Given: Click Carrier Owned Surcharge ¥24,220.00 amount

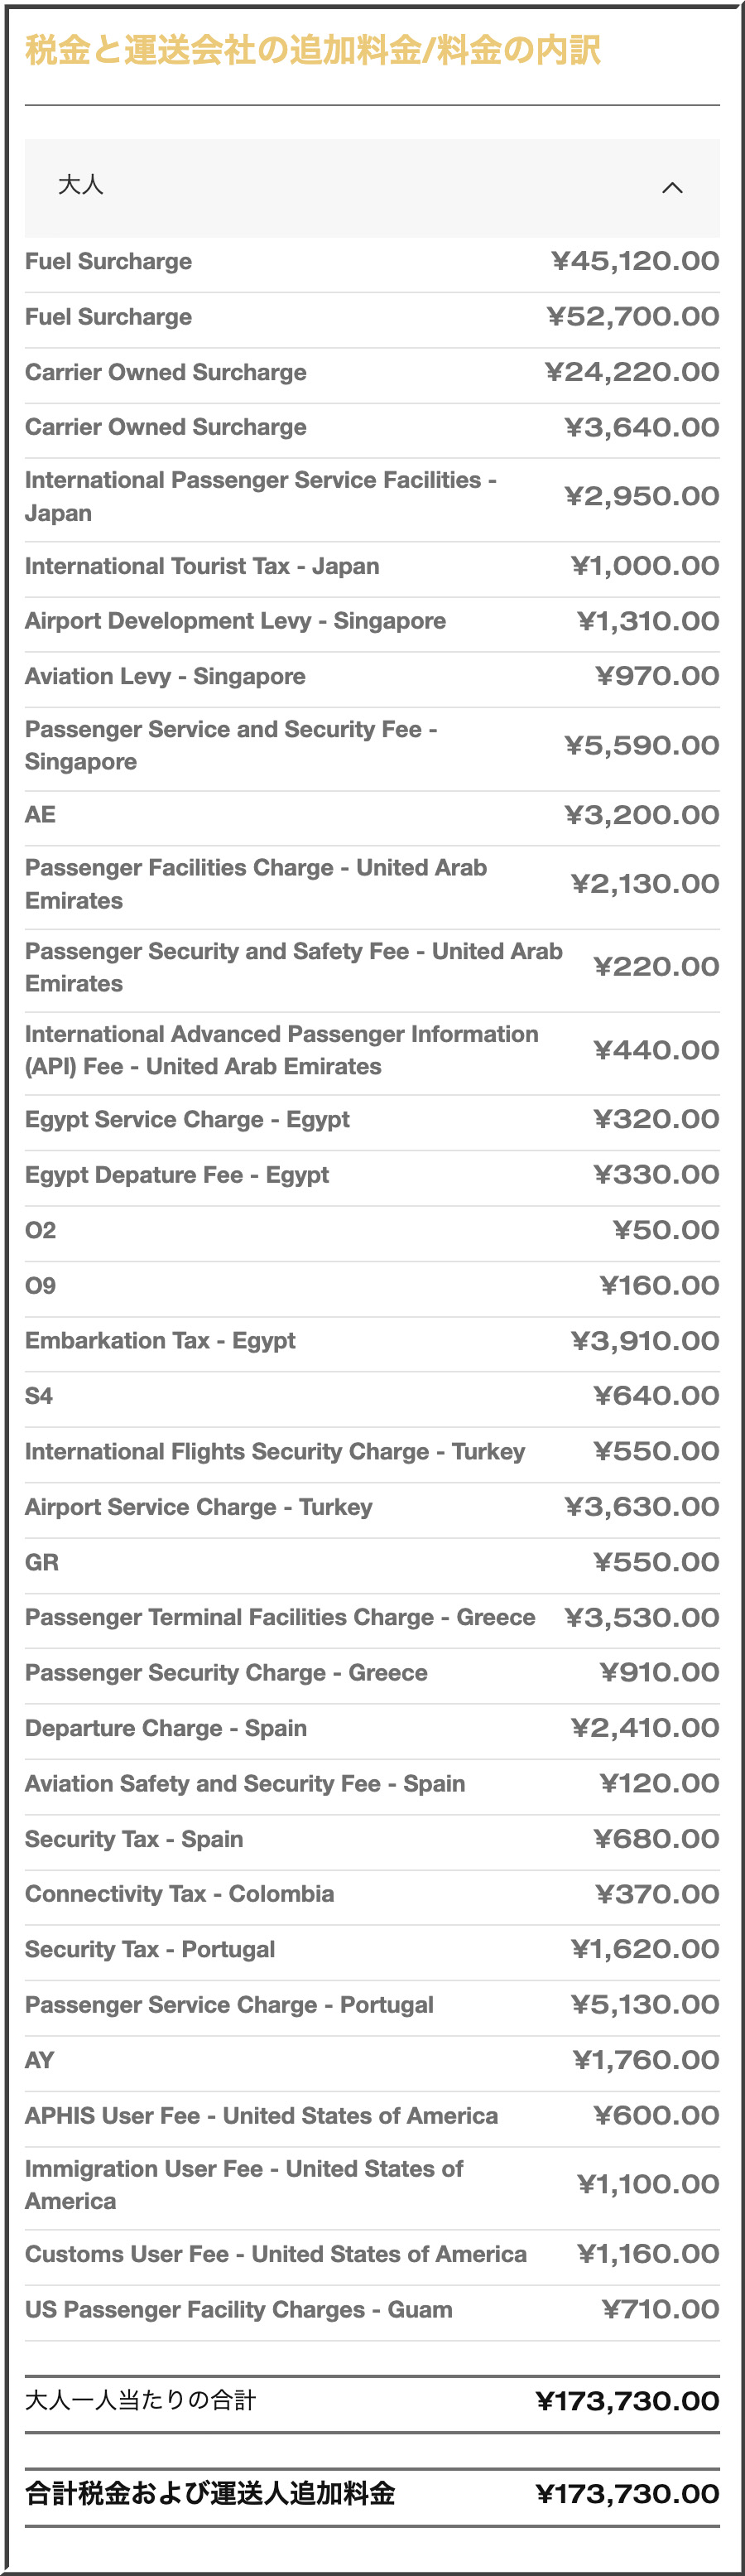Looking at the screenshot, I should coord(632,373).
